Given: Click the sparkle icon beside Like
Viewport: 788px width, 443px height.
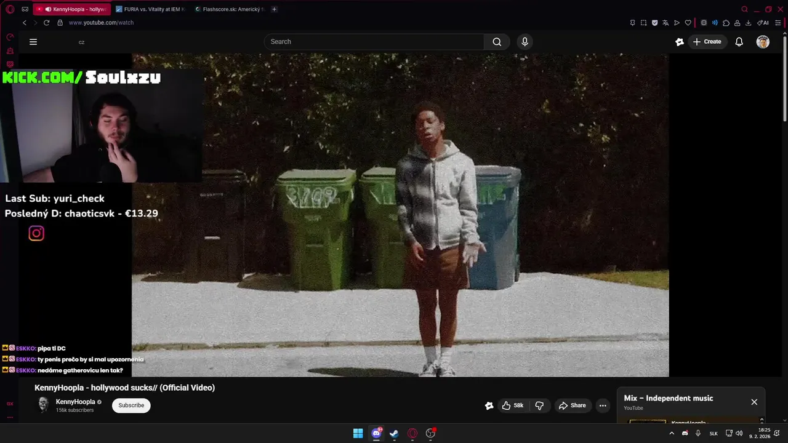Looking at the screenshot, I should point(489,405).
